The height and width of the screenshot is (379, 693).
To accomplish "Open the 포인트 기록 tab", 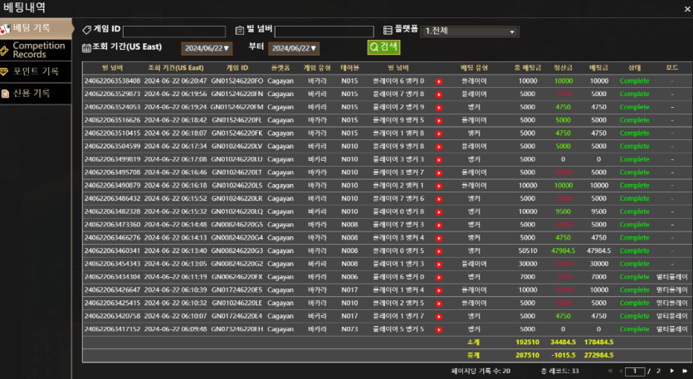I will 36,71.
